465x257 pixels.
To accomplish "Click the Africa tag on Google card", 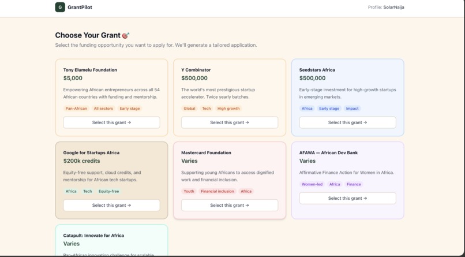I will click(71, 191).
